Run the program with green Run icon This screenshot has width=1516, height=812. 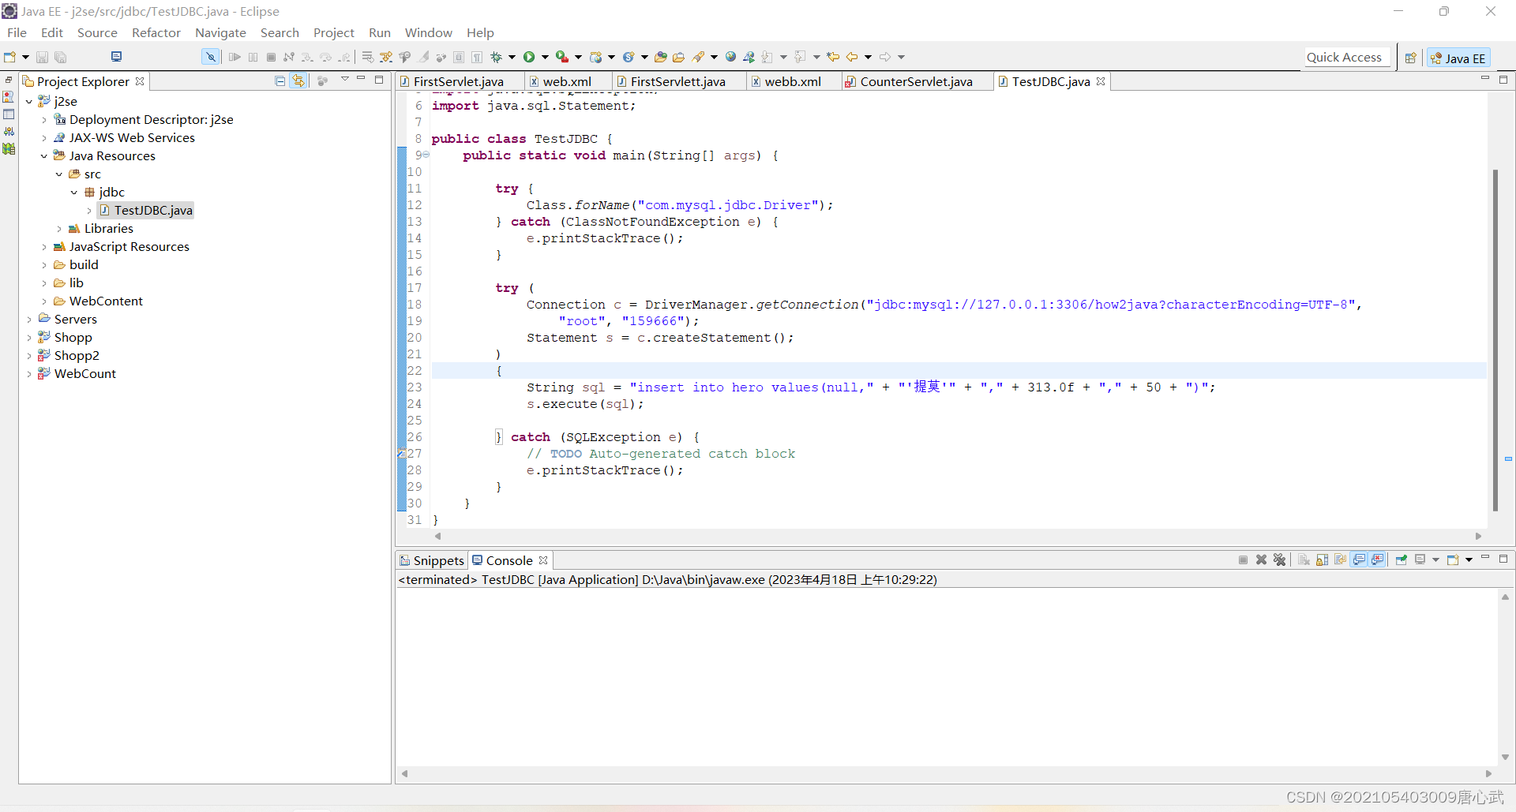point(529,57)
